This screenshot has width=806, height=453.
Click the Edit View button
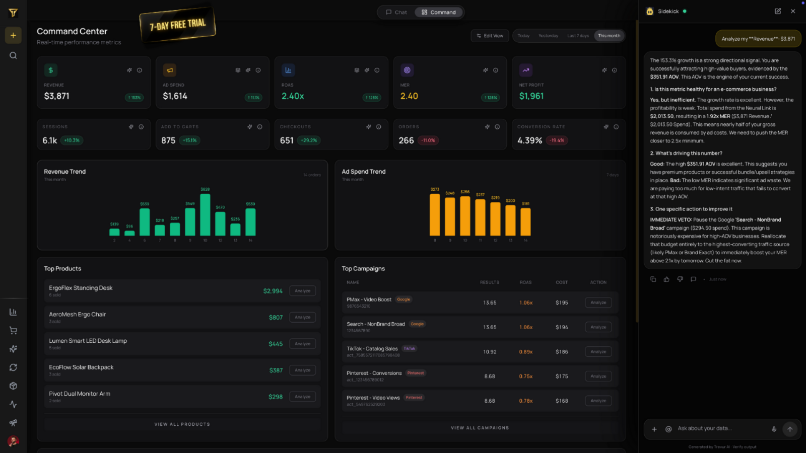490,36
